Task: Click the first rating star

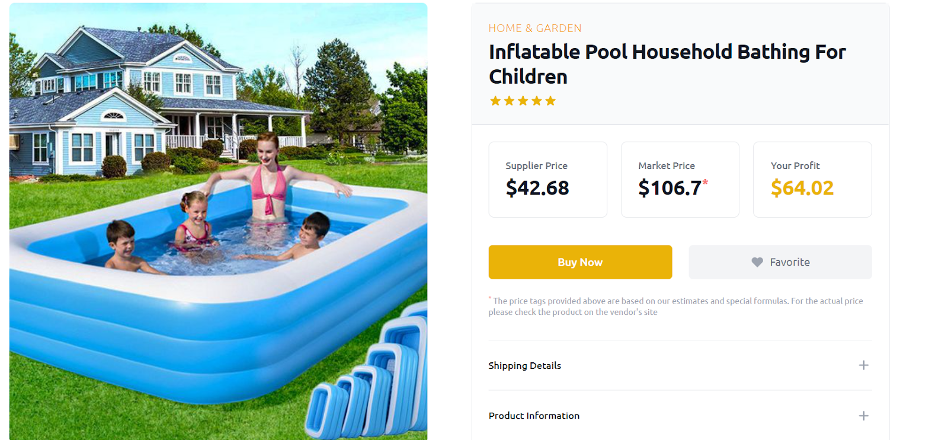Action: [495, 101]
